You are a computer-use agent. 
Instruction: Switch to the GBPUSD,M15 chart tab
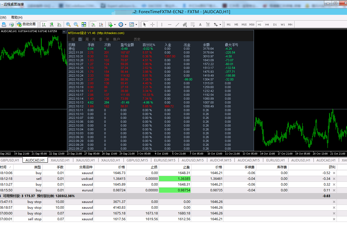coord(137,160)
